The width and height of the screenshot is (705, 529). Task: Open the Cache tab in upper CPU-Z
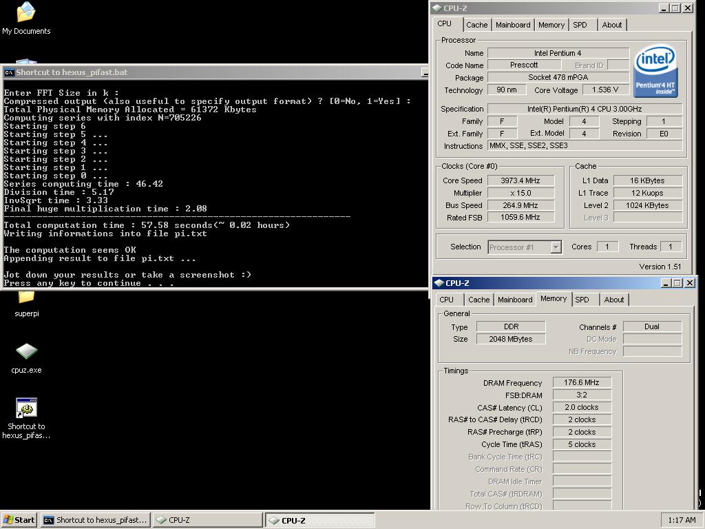tap(476, 25)
